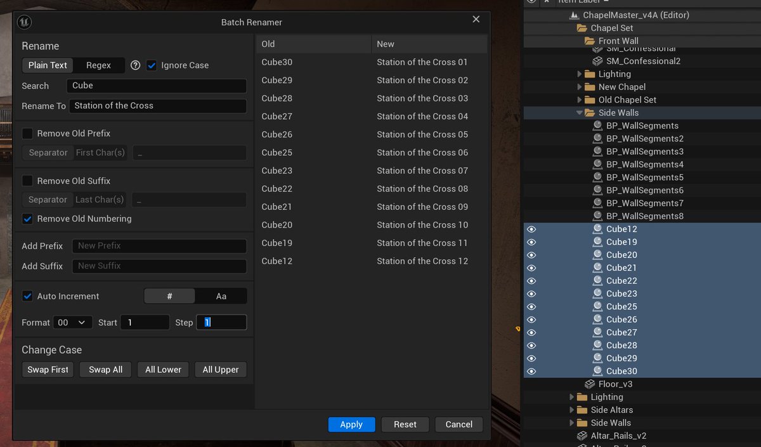Screen dimensions: 761x447
Task: Click the New Chapel folder icon
Action: click(589, 87)
